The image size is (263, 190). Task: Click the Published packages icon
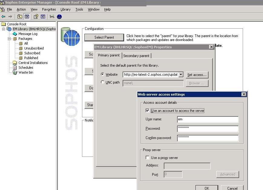(x=21, y=58)
